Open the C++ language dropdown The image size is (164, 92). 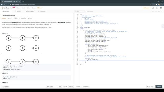(79, 11)
